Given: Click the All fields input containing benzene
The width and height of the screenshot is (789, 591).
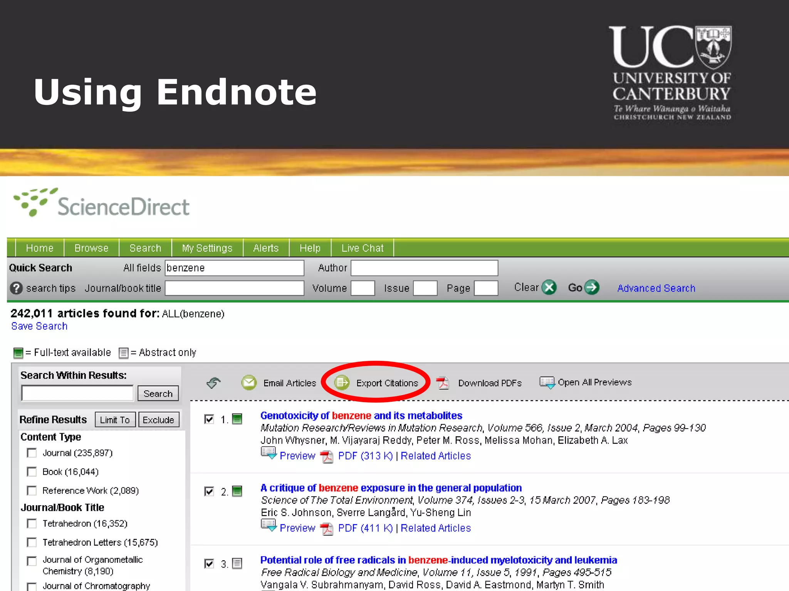Looking at the screenshot, I should point(235,268).
